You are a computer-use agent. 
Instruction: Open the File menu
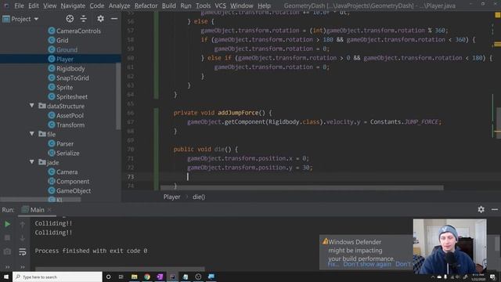point(19,5)
